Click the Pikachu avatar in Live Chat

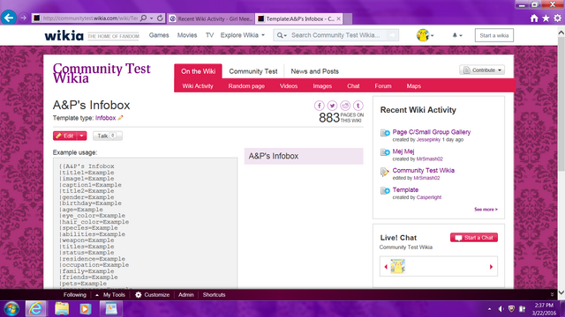(398, 266)
